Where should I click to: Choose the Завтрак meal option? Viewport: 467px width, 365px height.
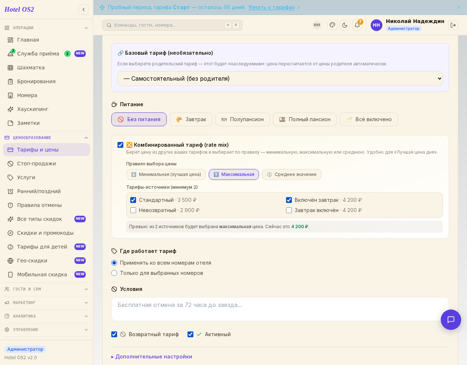pyautogui.click(x=191, y=119)
